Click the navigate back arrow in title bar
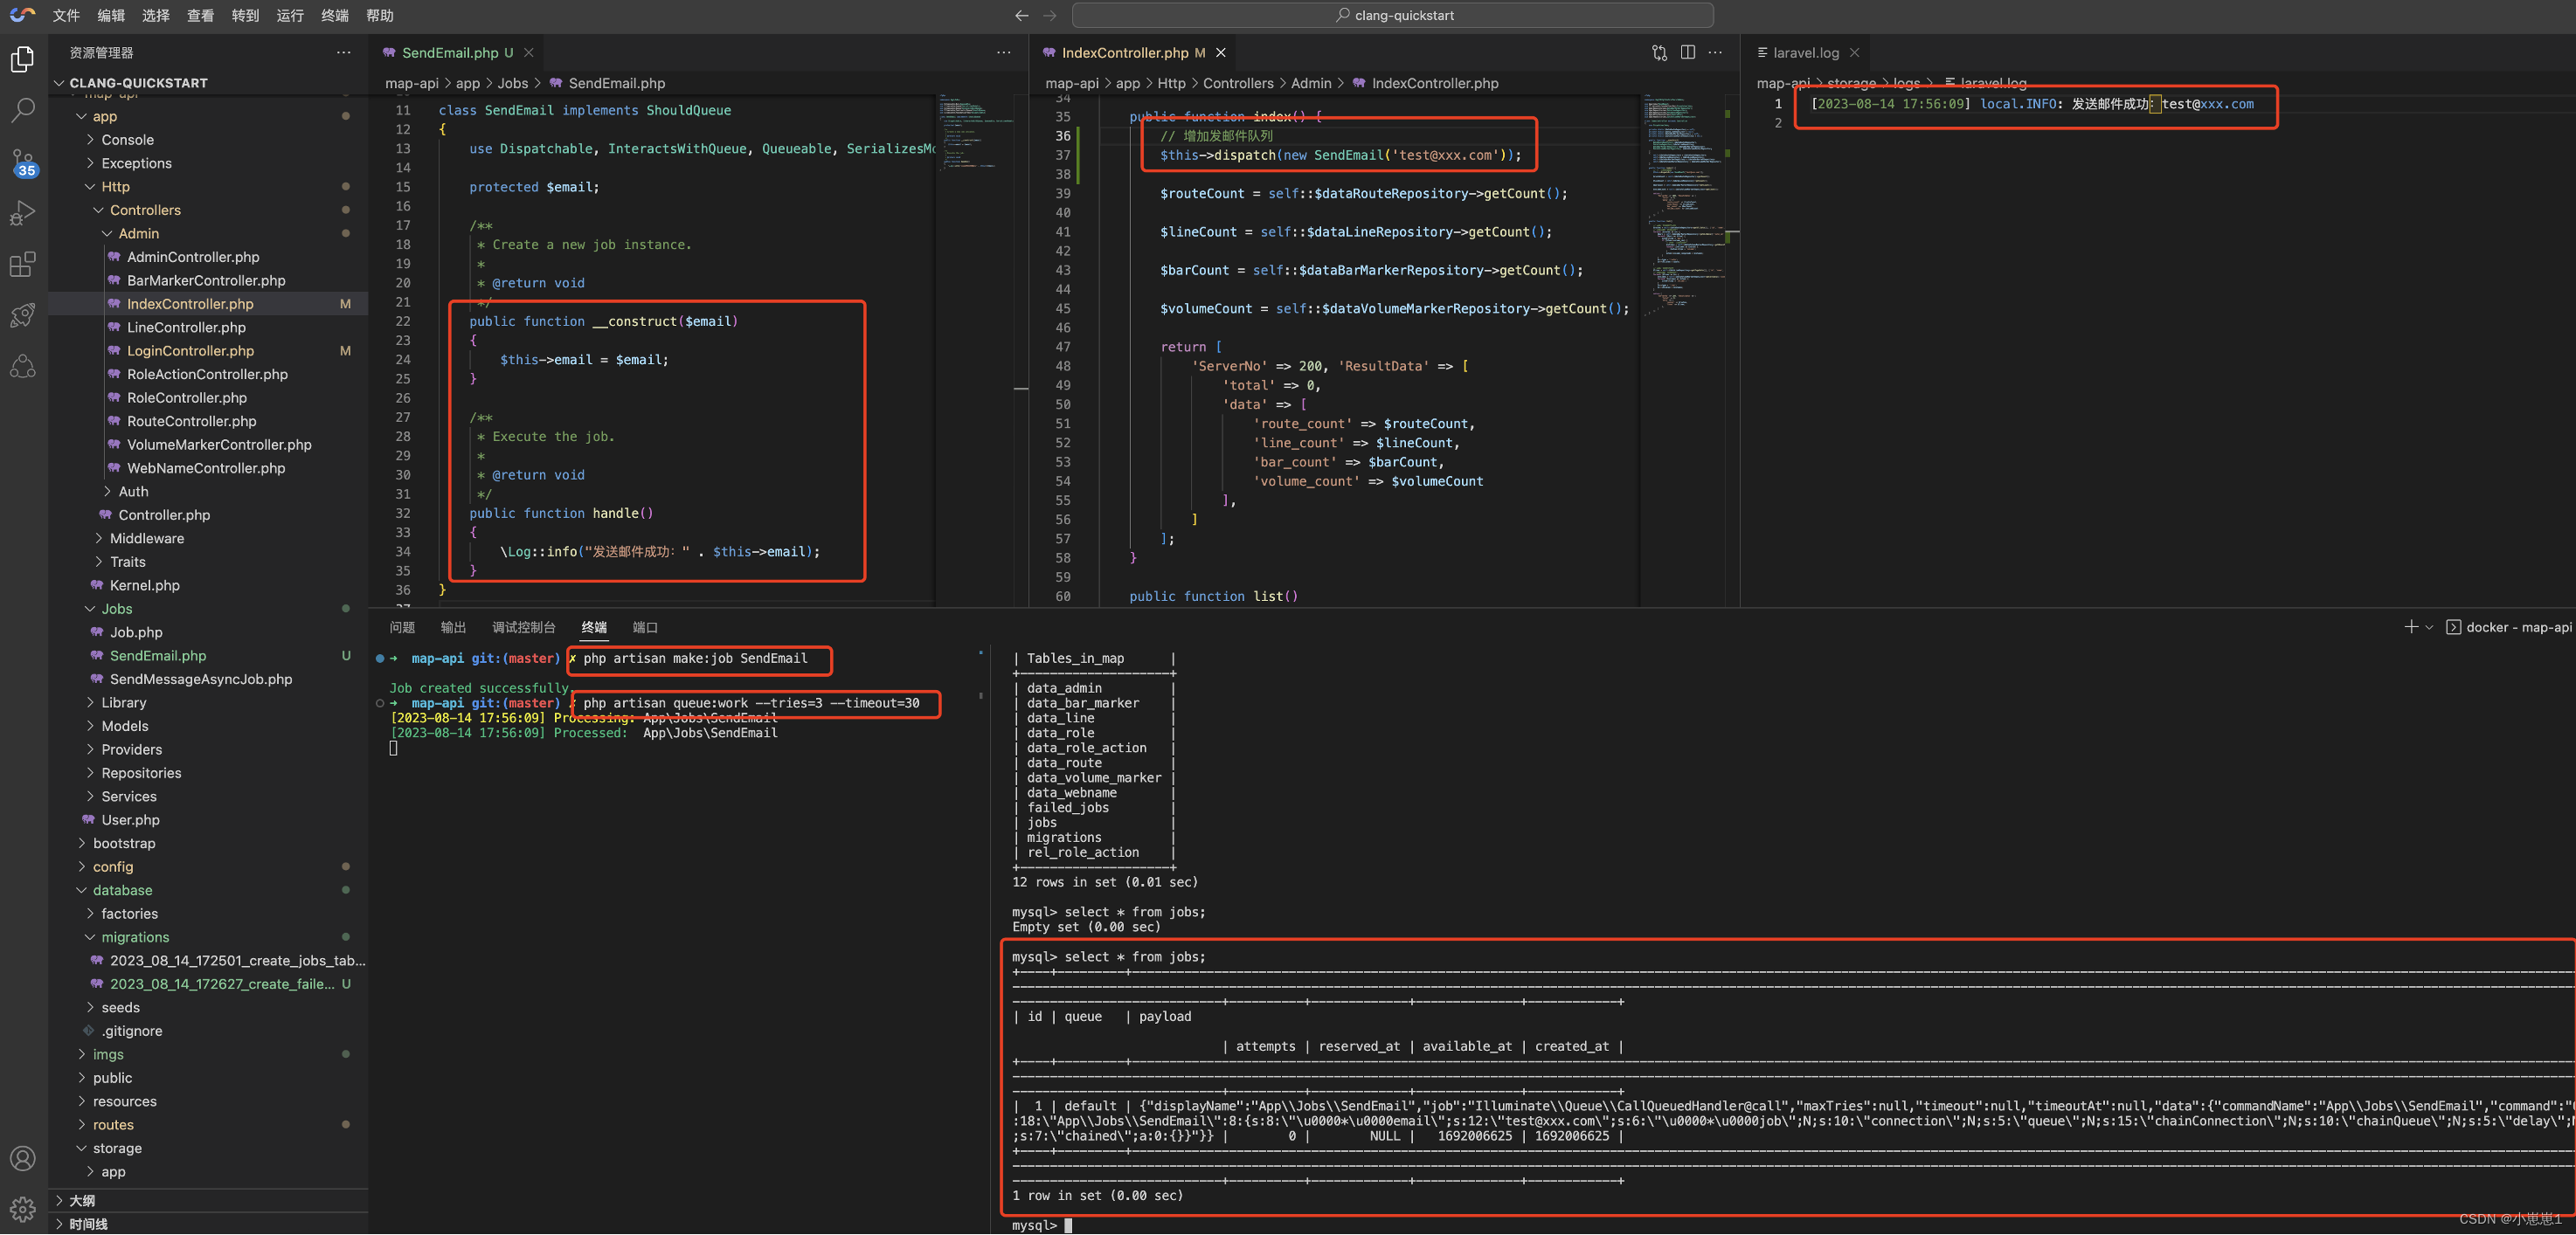 point(1021,15)
